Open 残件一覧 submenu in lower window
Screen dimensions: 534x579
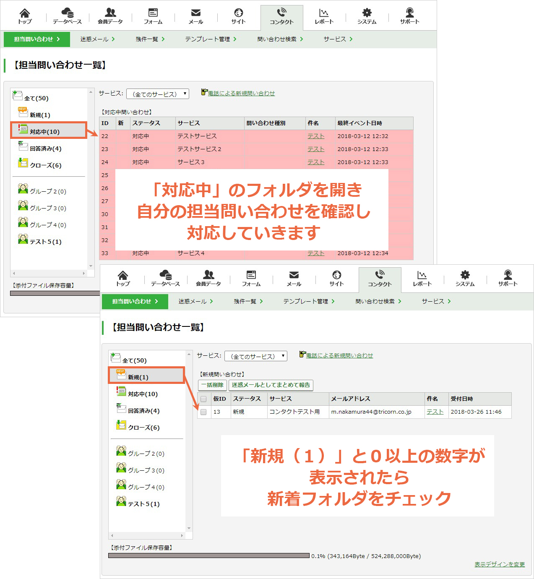[x=248, y=301]
